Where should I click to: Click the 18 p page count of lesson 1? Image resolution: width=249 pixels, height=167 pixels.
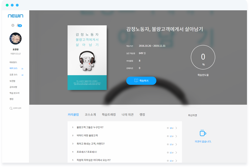tap(172, 128)
